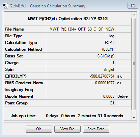
Task: Click the File Name row label
Action: click(15, 29)
